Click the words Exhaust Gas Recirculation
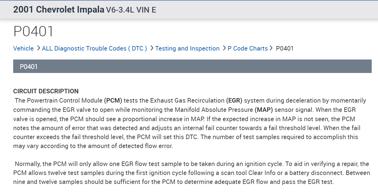This screenshot has width=378, height=195. click(x=187, y=100)
